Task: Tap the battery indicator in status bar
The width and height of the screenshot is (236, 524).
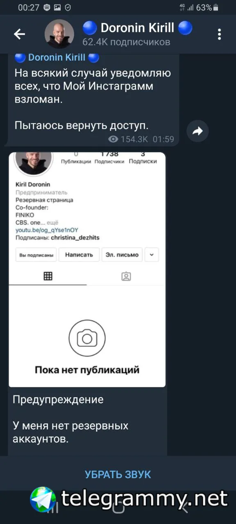Action: [x=216, y=7]
